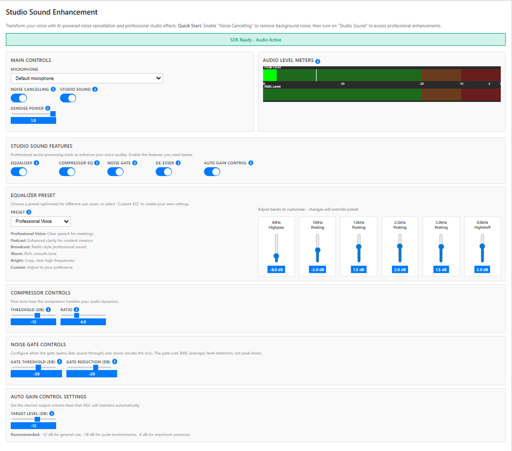Click the De-Esser info icon
The height and width of the screenshot is (451, 512).
coord(178,163)
